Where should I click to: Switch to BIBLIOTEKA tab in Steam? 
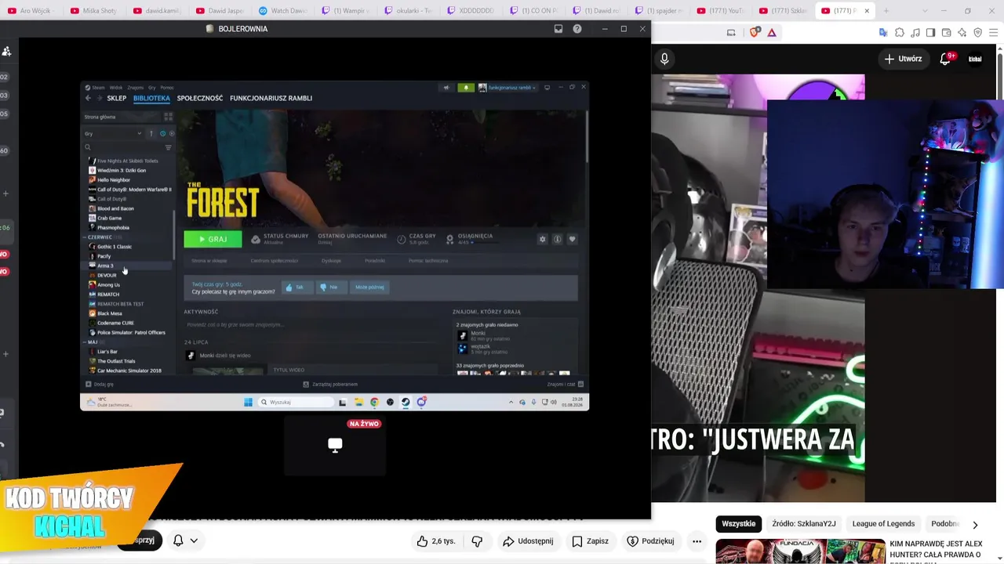151,98
